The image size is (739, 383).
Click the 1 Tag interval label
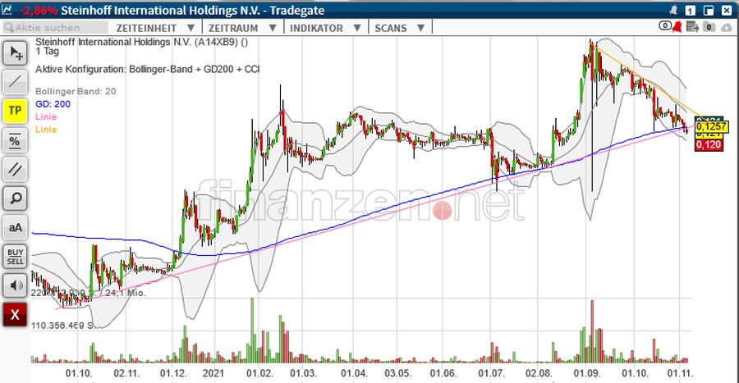[x=47, y=51]
